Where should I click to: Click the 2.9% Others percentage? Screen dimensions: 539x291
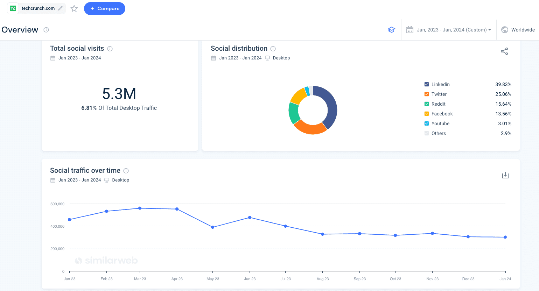pyautogui.click(x=506, y=133)
